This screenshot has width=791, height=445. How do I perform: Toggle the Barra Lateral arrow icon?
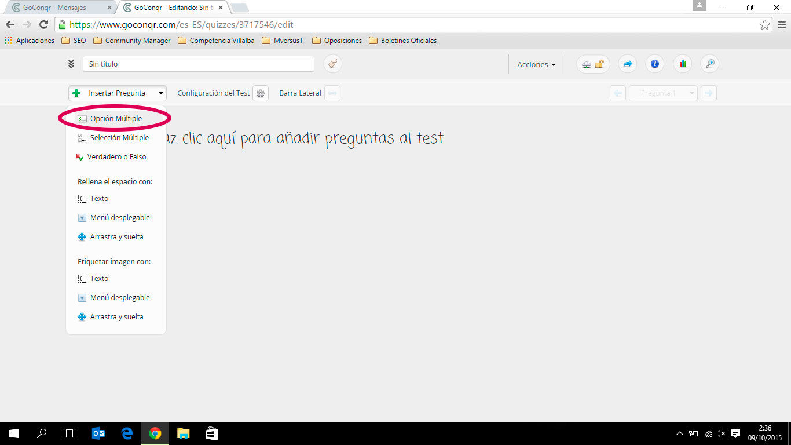click(x=332, y=93)
